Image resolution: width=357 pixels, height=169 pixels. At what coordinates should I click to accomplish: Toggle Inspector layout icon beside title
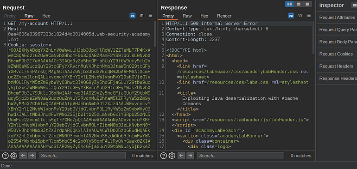(x=355, y=6)
